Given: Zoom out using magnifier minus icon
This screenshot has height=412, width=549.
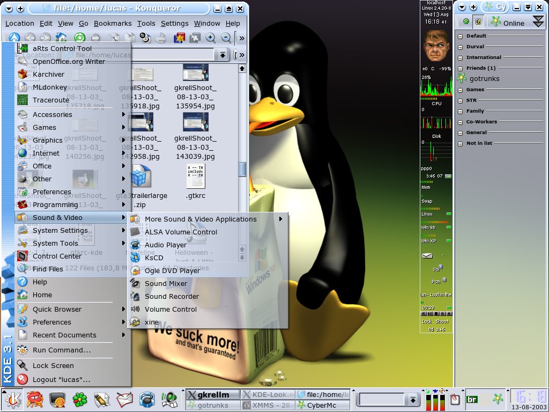Looking at the screenshot, I should pos(226,38).
